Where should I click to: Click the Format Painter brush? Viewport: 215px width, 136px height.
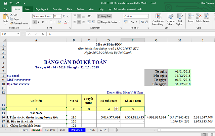coord(12,23)
